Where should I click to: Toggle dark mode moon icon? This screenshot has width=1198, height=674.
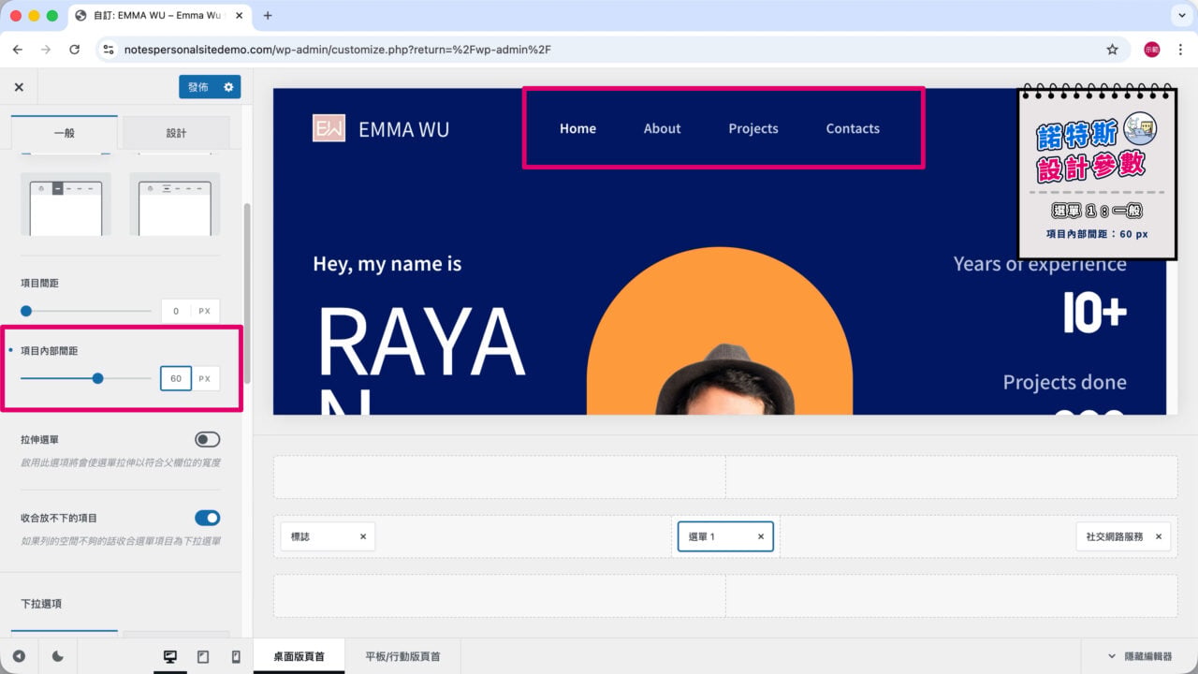click(x=58, y=657)
